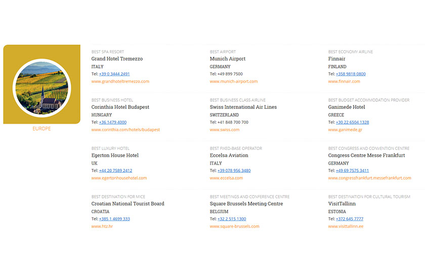
Task: Select Swiss International Air Lines title
Action: tap(243, 107)
